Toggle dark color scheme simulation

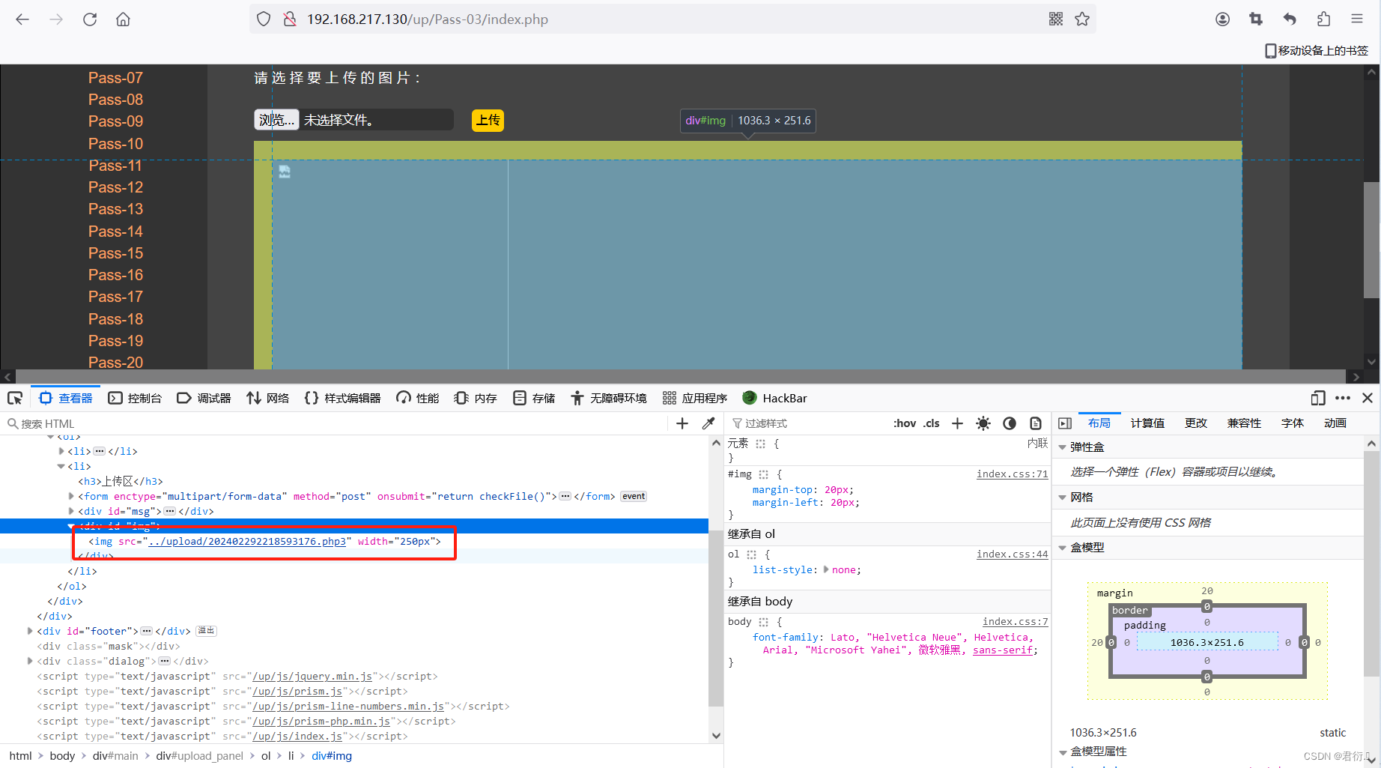tap(1010, 423)
